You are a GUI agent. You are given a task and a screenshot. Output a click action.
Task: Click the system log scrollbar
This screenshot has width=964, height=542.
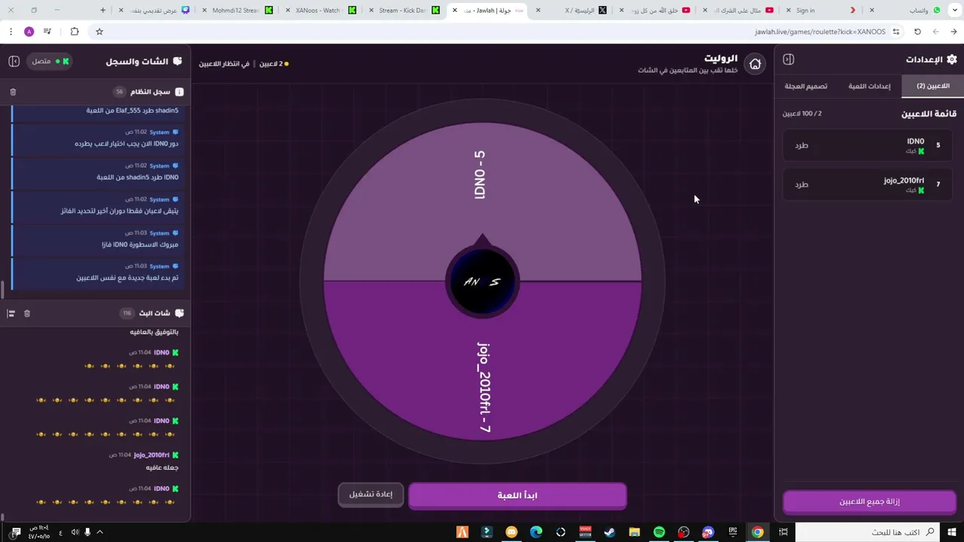pos(2,290)
